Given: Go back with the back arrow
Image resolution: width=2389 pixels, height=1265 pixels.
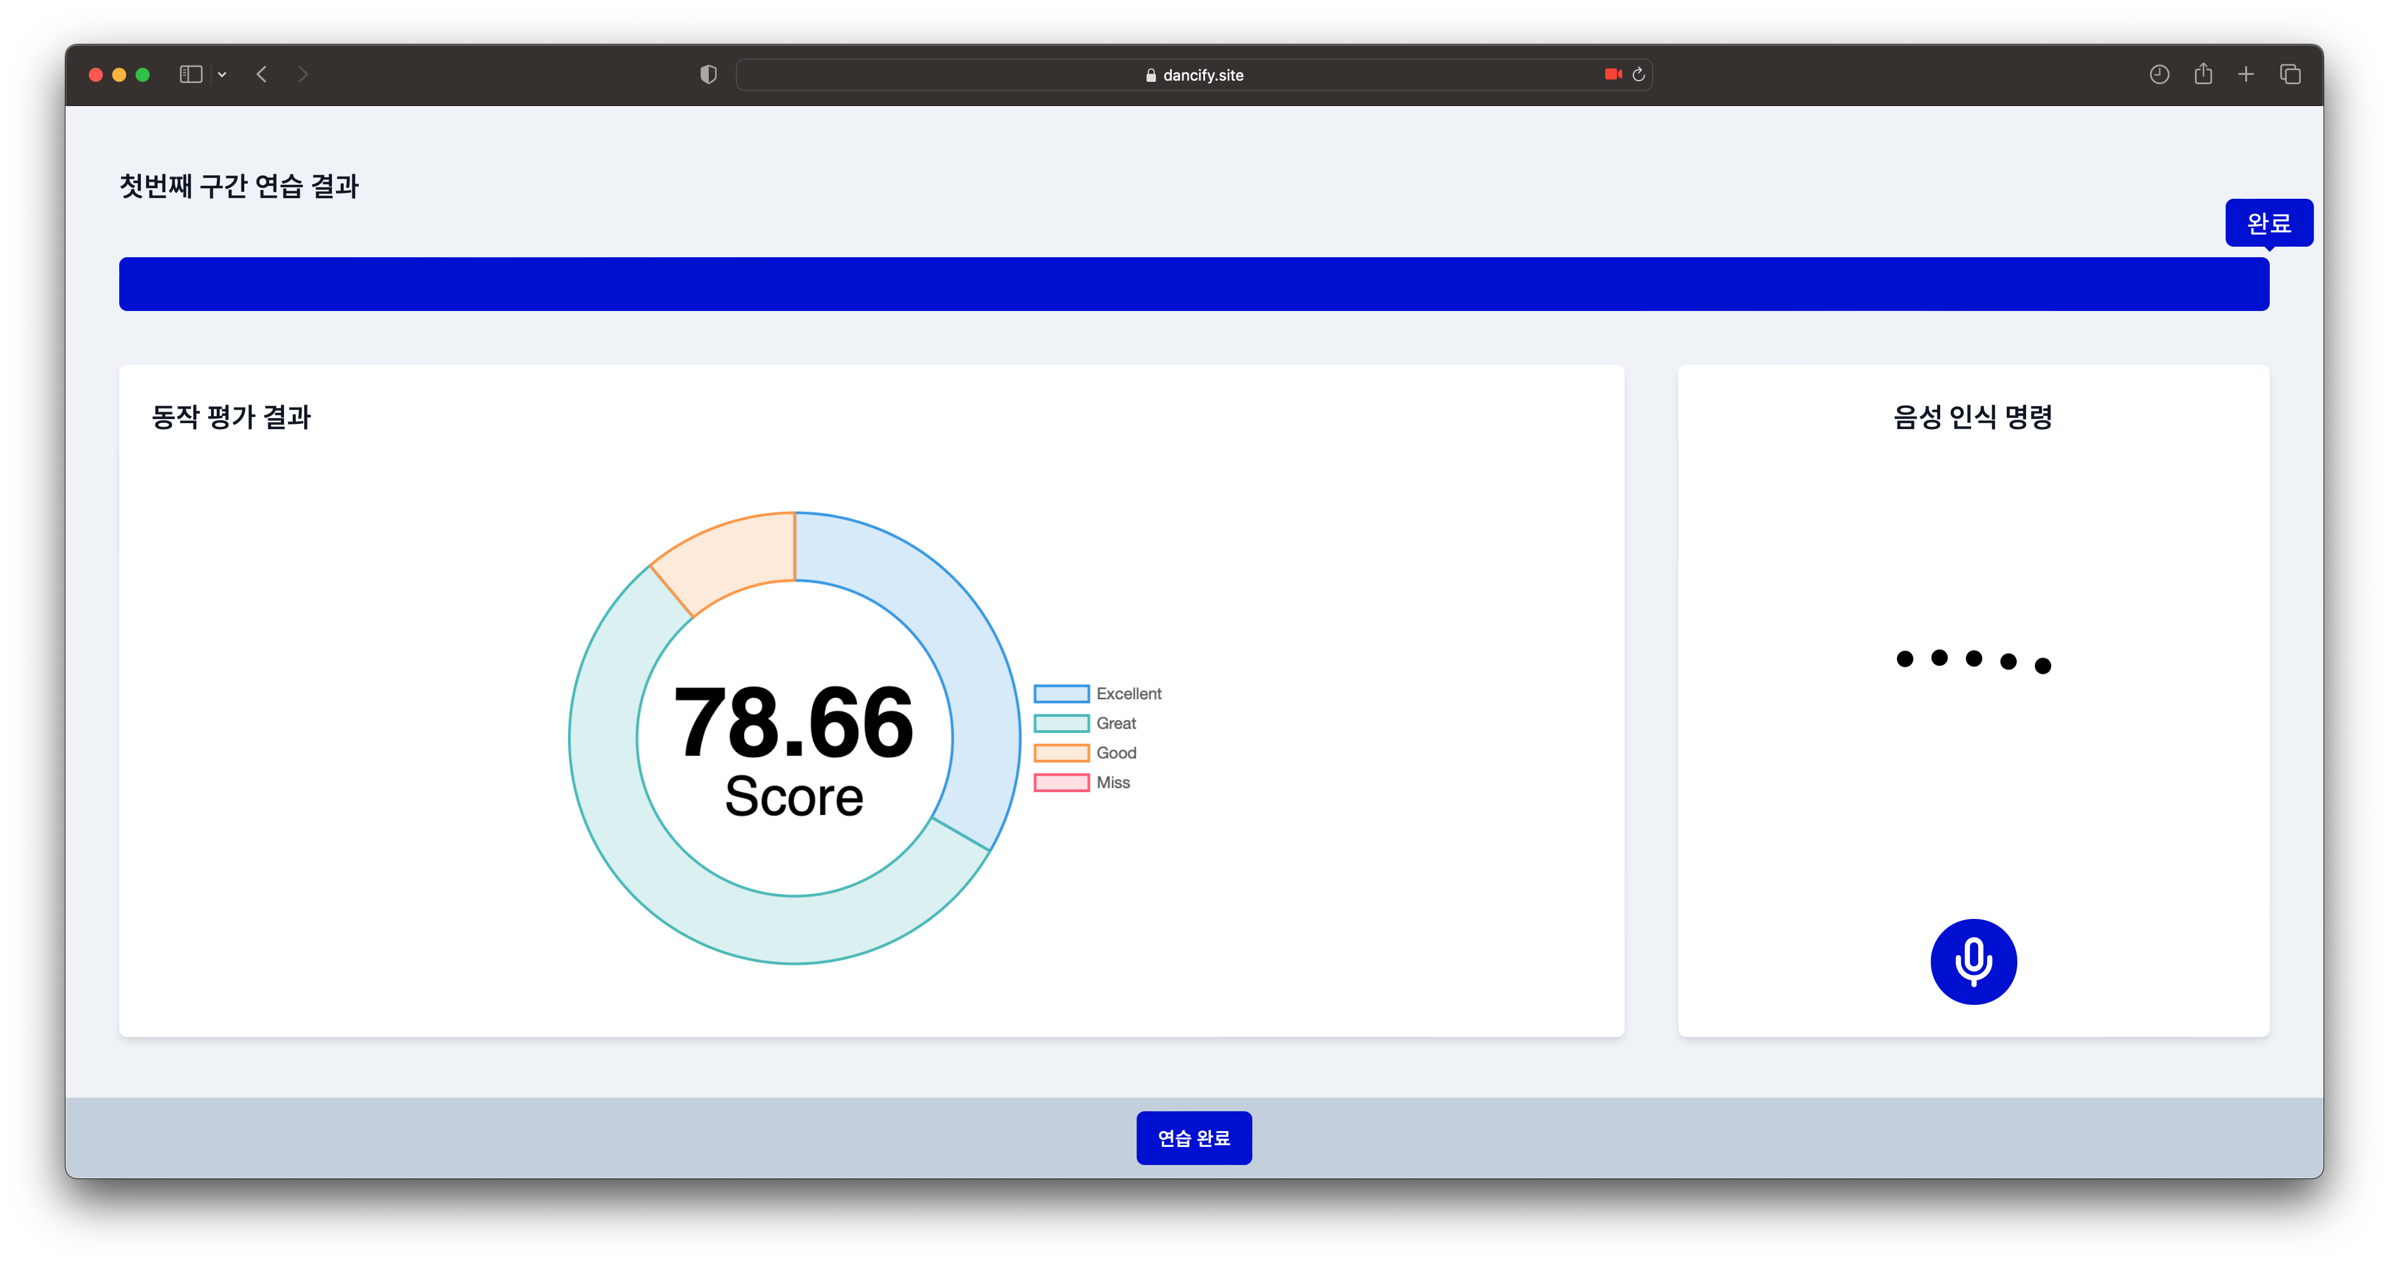Looking at the screenshot, I should [262, 74].
